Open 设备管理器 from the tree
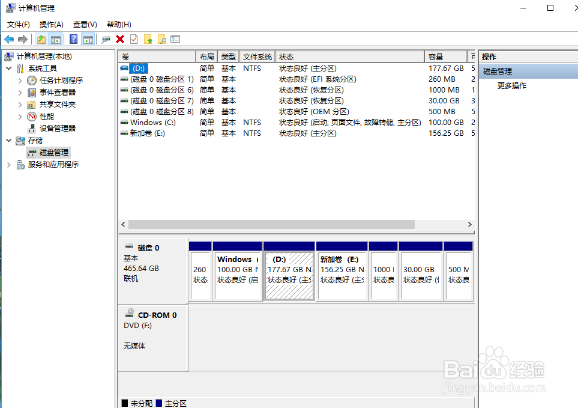This screenshot has width=578, height=408. click(58, 129)
